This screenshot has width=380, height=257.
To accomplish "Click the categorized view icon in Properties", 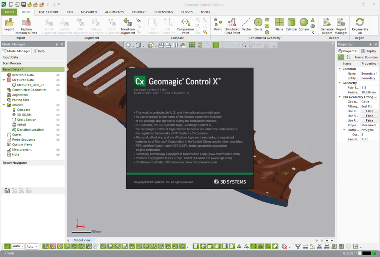I will (341, 57).
